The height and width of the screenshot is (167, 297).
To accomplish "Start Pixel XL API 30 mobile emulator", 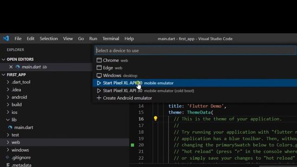I will coord(195,83).
